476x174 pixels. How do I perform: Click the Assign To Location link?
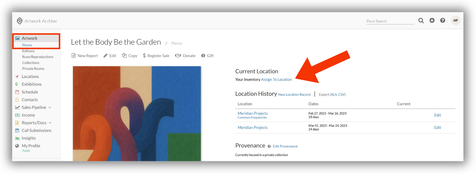pos(276,80)
